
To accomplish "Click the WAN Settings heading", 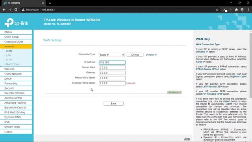I will click(52, 40).
